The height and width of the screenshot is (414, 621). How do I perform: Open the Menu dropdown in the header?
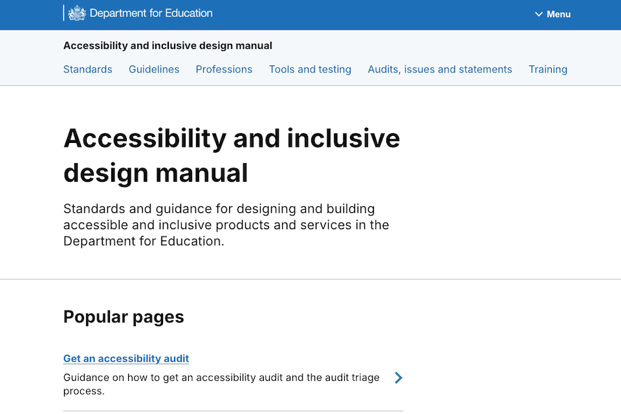(553, 14)
